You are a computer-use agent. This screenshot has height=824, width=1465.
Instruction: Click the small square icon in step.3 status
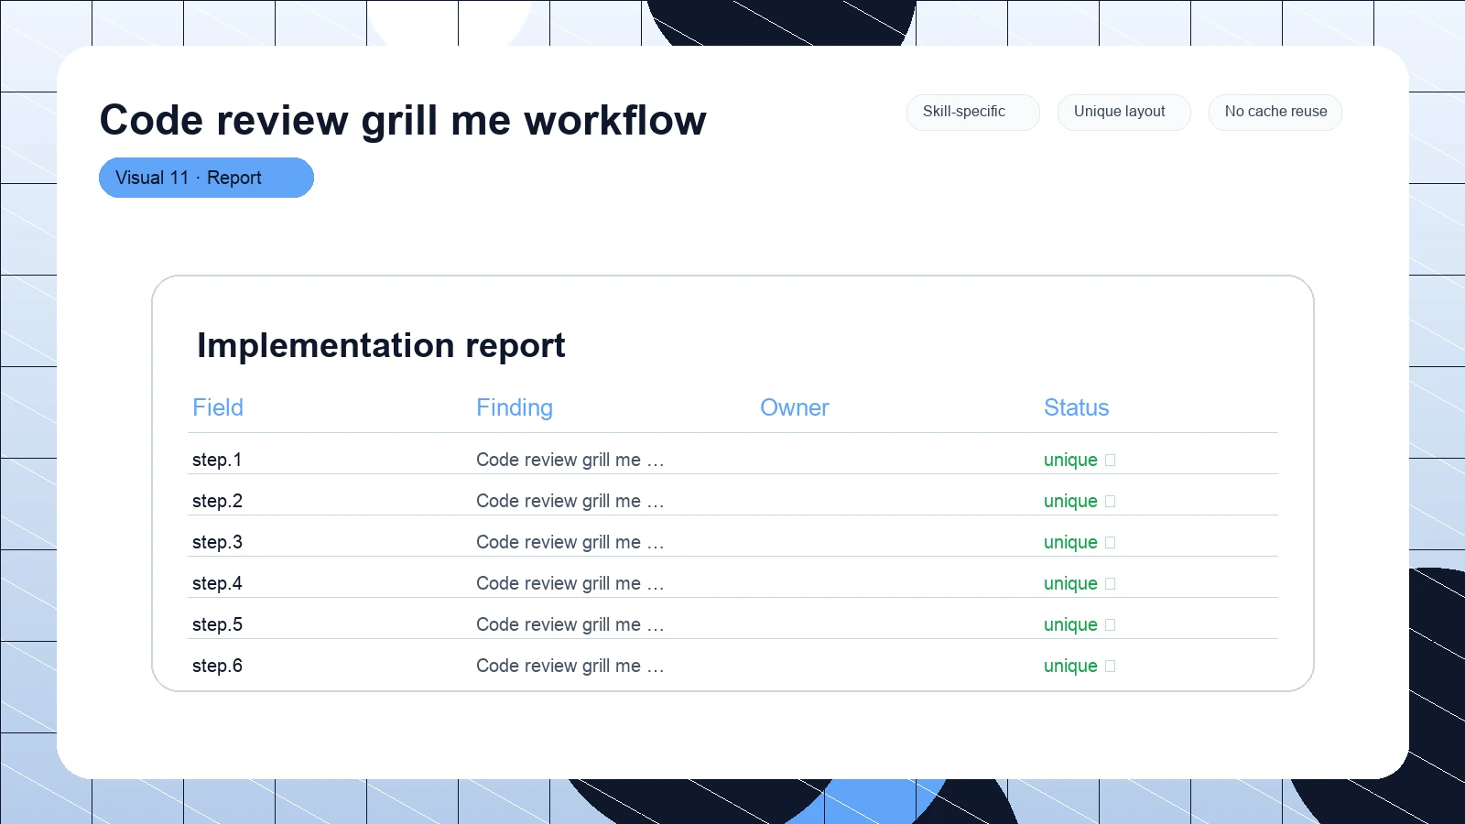(x=1111, y=543)
